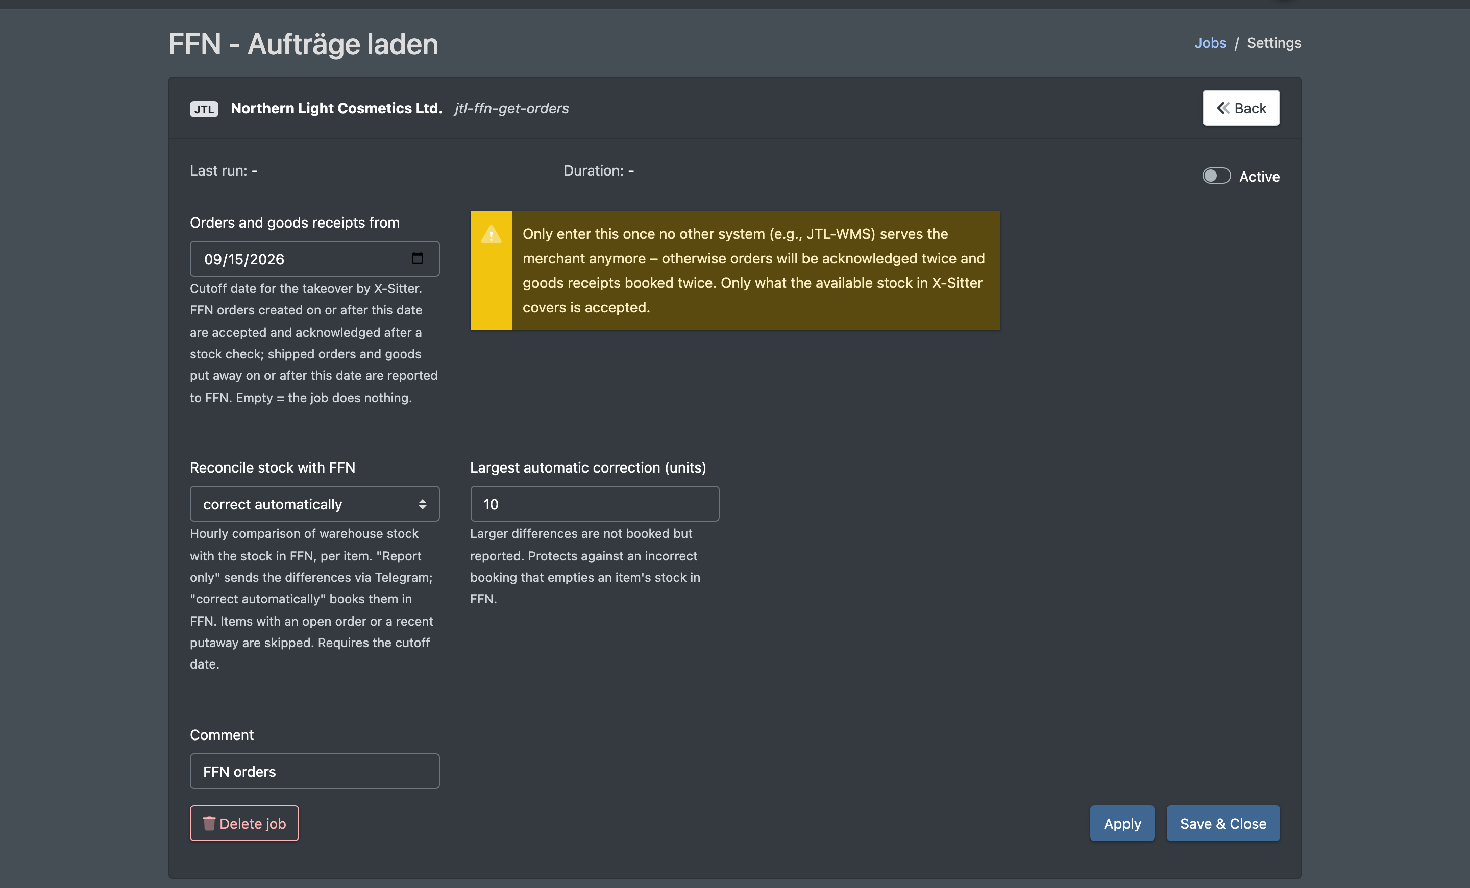1470x888 pixels.
Task: Click the Comment label
Action: click(222, 735)
